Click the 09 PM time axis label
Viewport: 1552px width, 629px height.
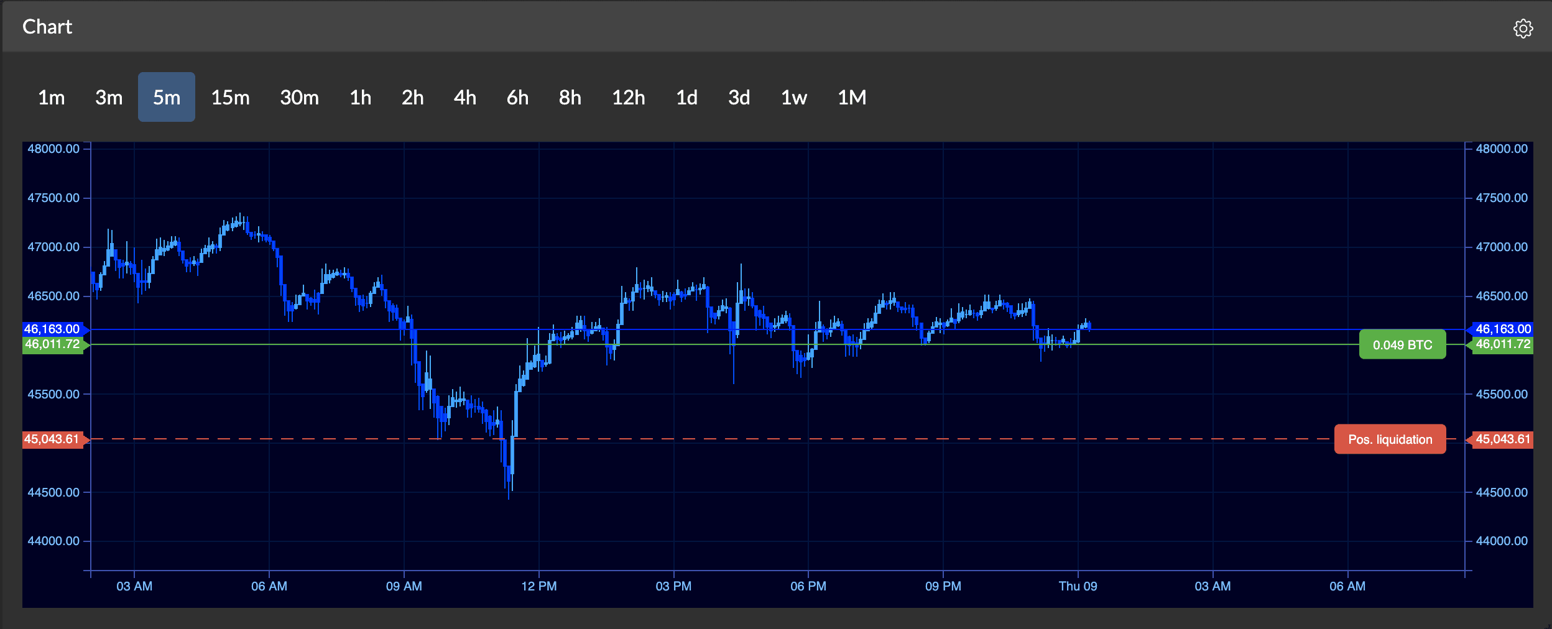click(943, 586)
